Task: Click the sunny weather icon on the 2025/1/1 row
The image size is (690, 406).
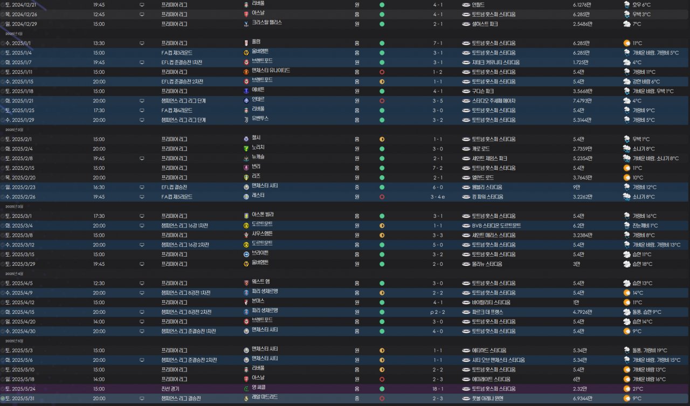Action: (627, 43)
